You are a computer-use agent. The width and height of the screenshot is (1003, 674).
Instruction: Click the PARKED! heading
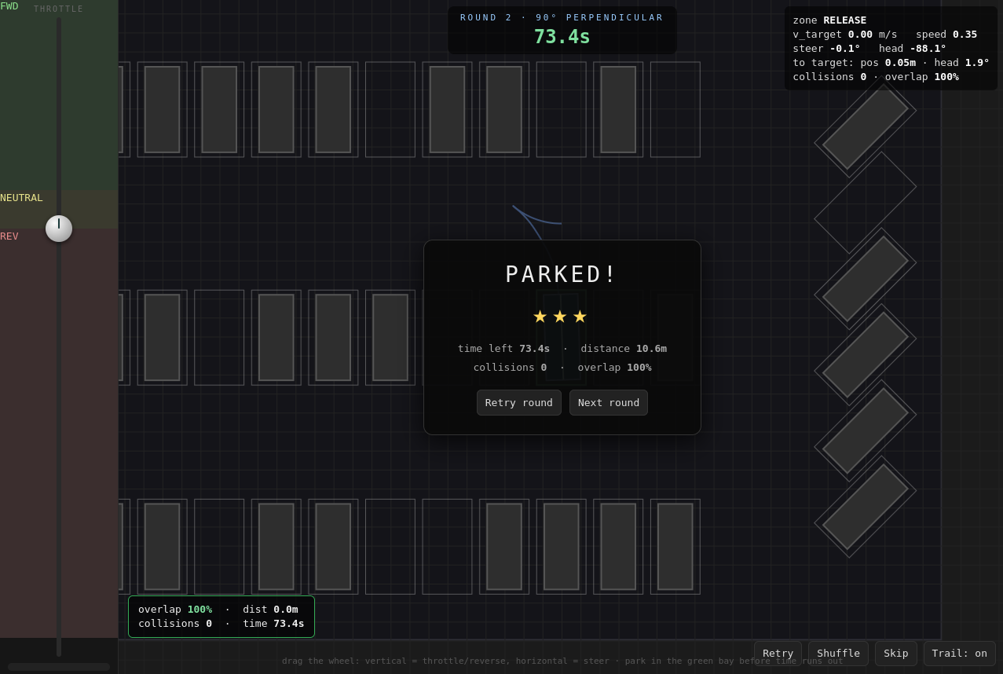(x=562, y=274)
